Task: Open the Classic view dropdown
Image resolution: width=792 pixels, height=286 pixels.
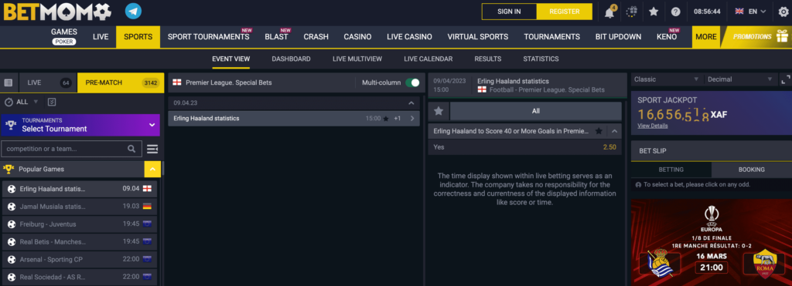Action: 667,79
